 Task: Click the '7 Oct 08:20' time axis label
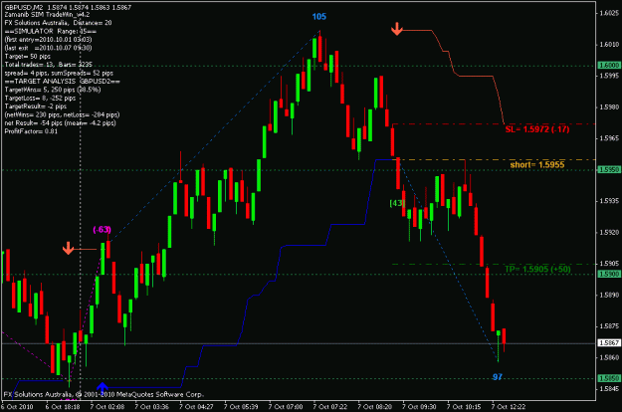tap(375, 407)
